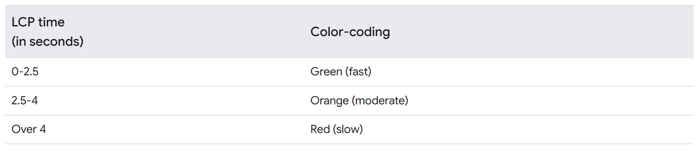Select the "(moderate)" label text
700x168 pixels.
380,101
